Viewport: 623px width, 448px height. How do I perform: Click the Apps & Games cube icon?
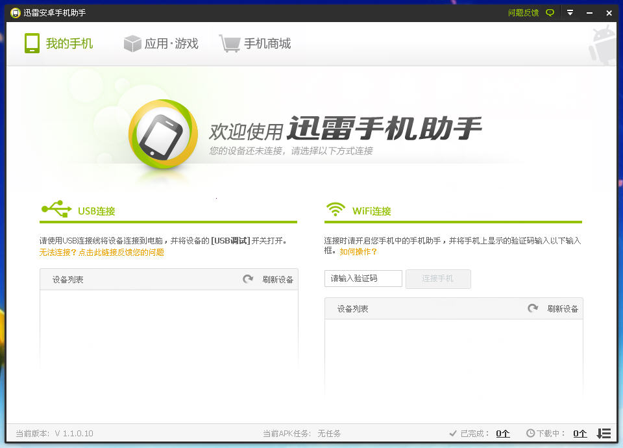132,44
